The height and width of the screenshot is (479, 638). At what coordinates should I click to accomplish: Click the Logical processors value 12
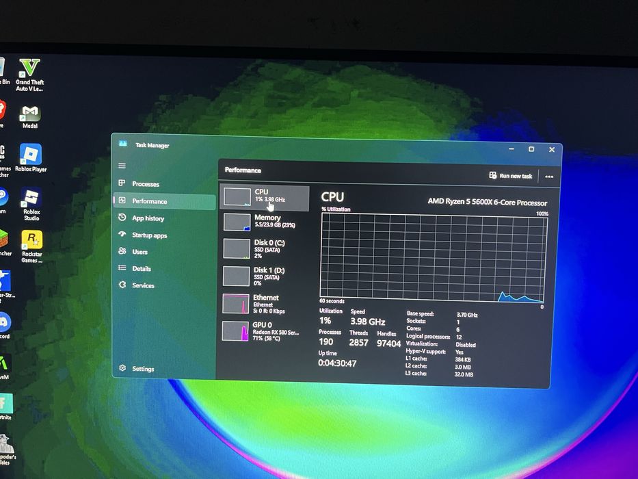pos(459,337)
